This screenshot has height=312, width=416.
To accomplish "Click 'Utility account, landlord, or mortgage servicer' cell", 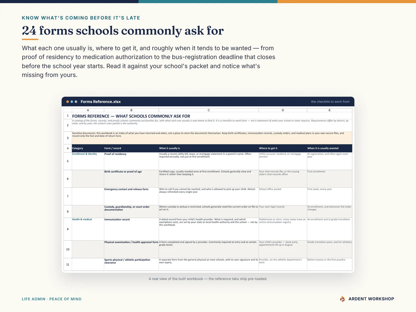I will point(283,161).
